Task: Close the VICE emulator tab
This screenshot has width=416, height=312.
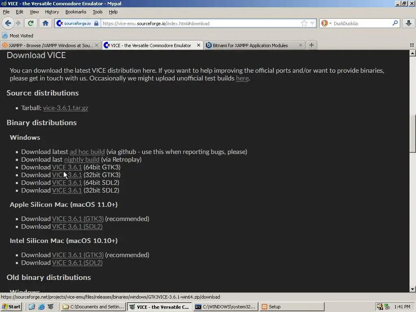Action: point(198,45)
